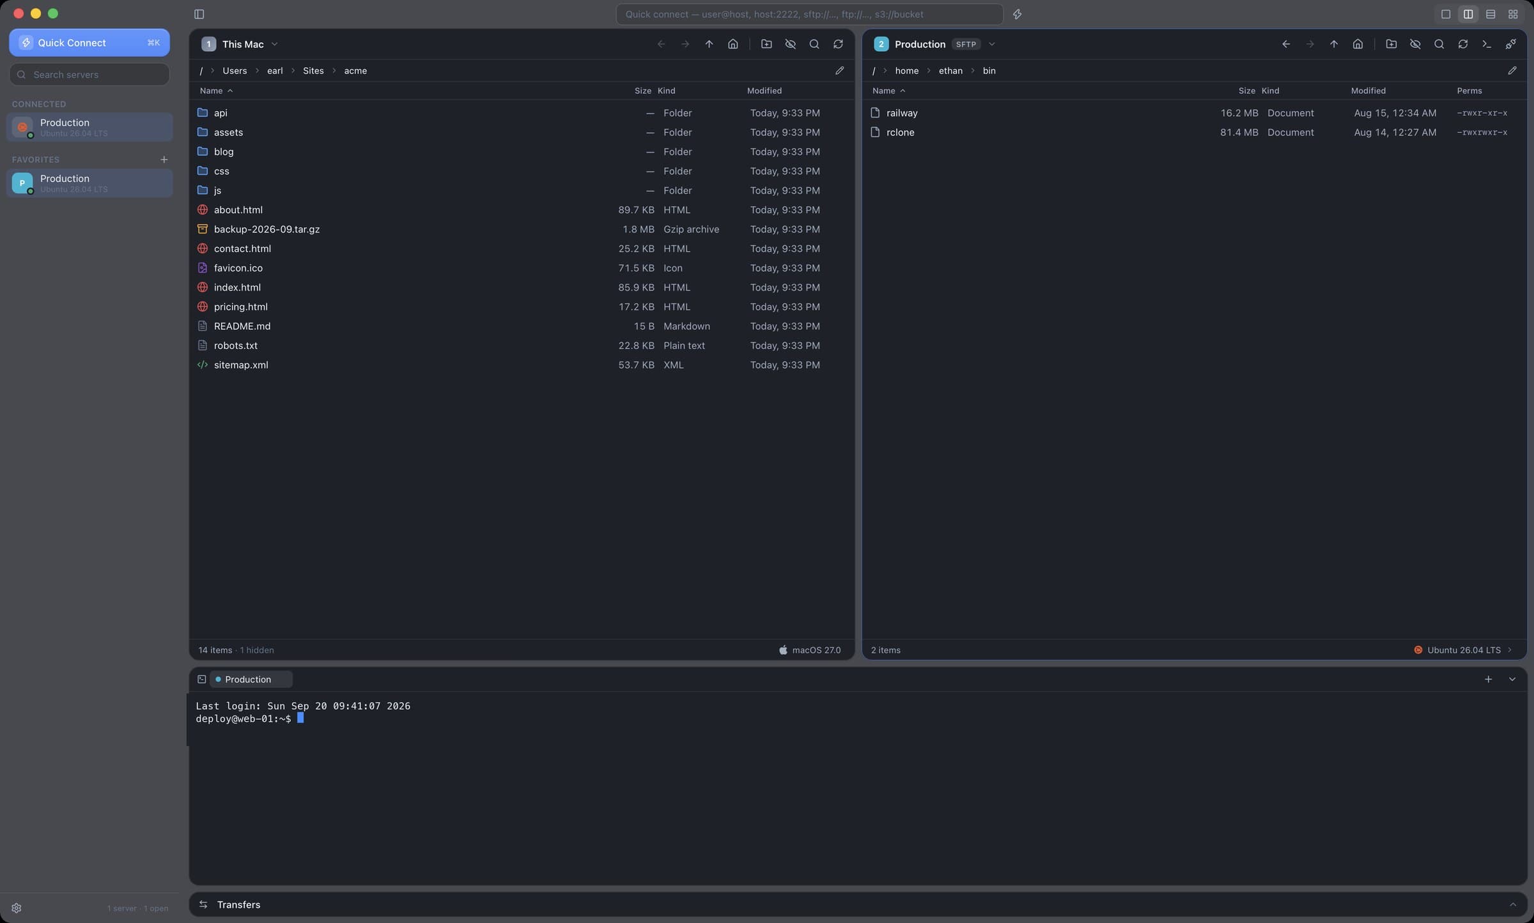
Task: Sort This Mac pane by Size
Action: tap(642, 91)
